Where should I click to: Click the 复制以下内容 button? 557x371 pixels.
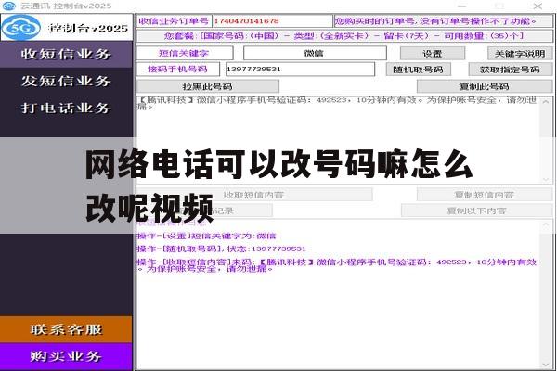pos(477,211)
